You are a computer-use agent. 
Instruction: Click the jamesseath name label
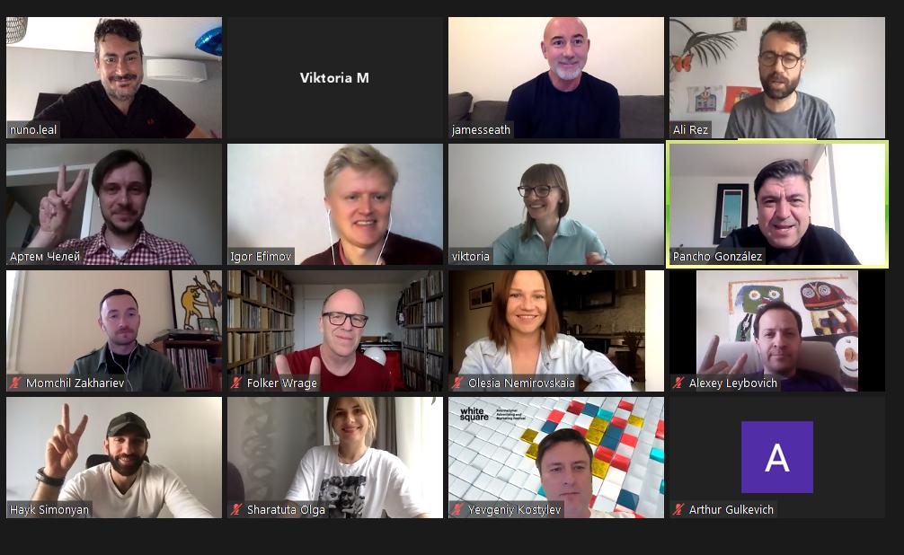(x=482, y=129)
